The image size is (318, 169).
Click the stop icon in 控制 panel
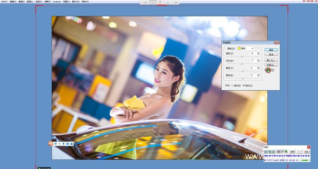[269, 151]
